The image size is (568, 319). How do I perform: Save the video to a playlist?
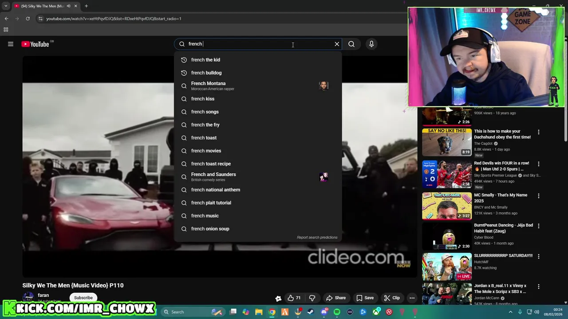(x=365, y=298)
